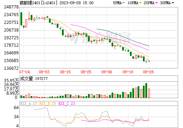Image resolution: width=183 pixels, height=128 pixels.
Task: Select the 08-15 date axis label
Action: [65, 72]
